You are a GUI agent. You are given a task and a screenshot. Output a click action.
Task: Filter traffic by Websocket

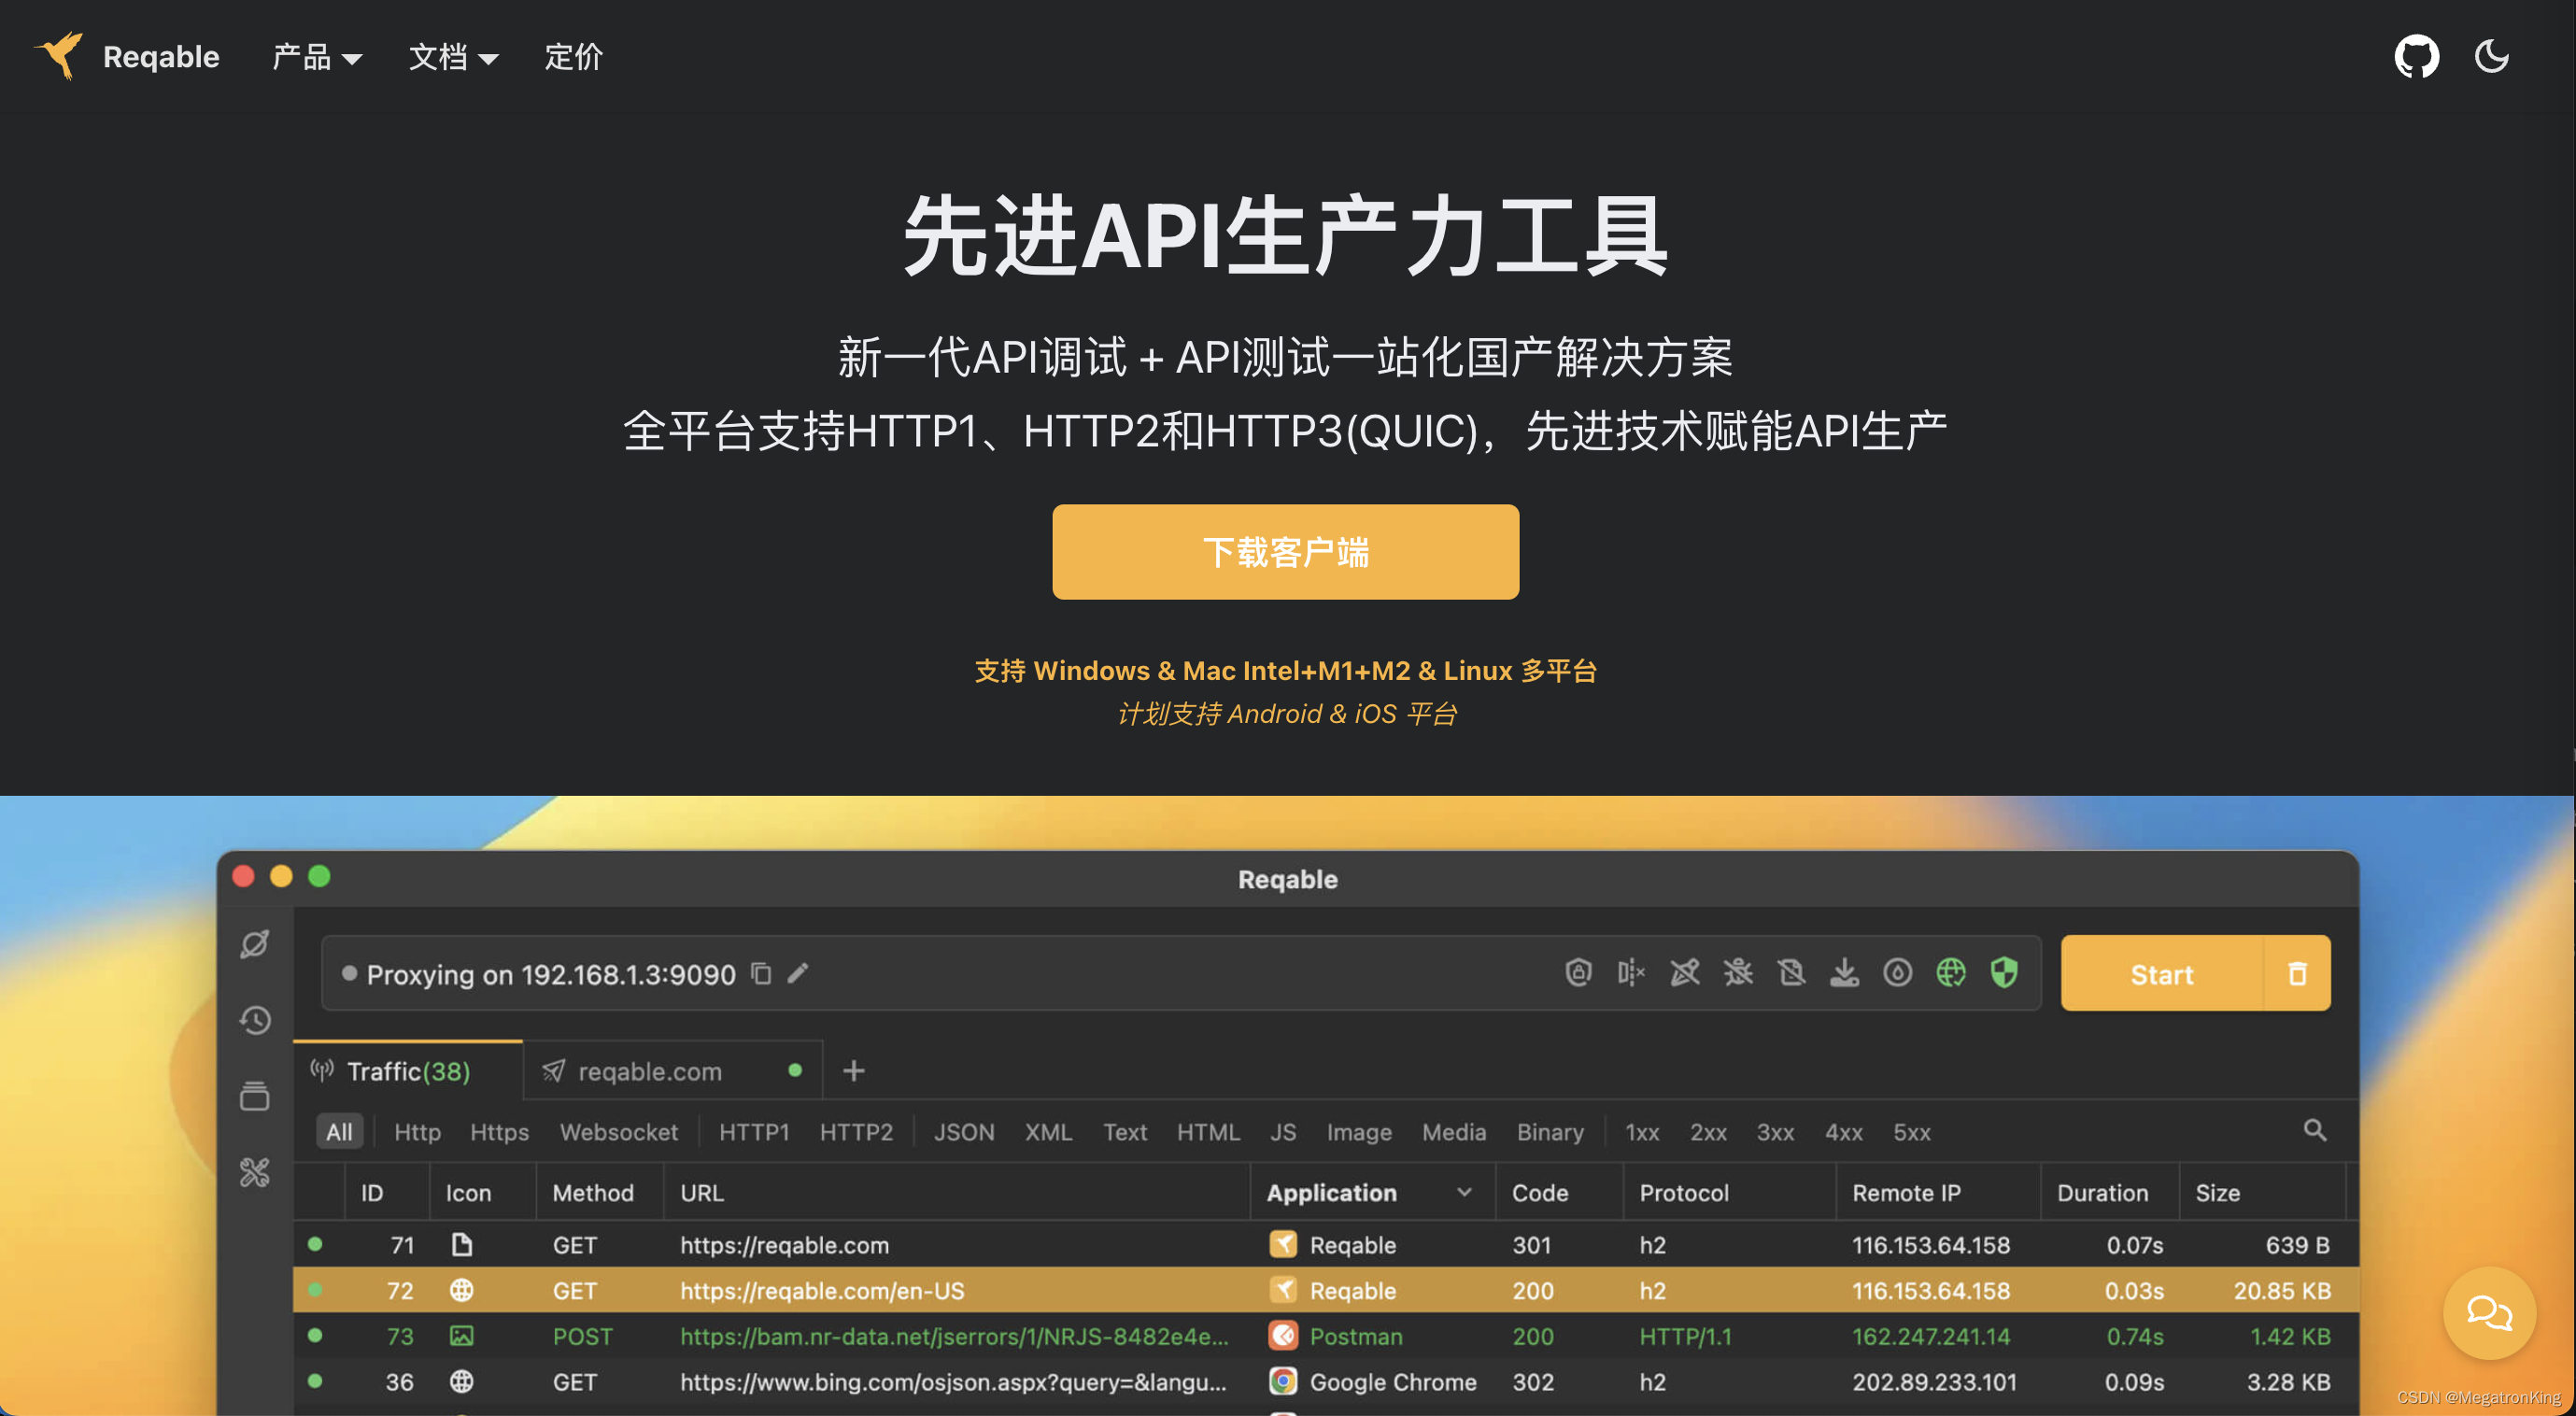coord(618,1132)
